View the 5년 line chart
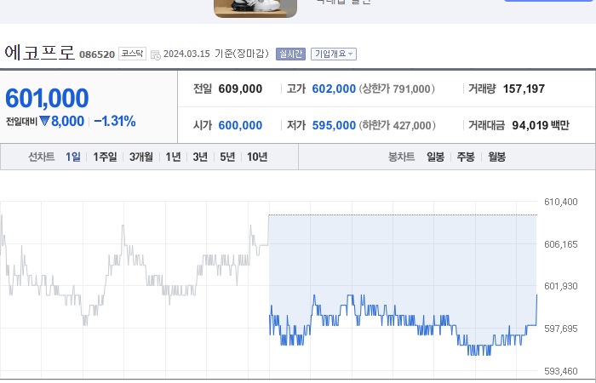 pyautogui.click(x=227, y=157)
